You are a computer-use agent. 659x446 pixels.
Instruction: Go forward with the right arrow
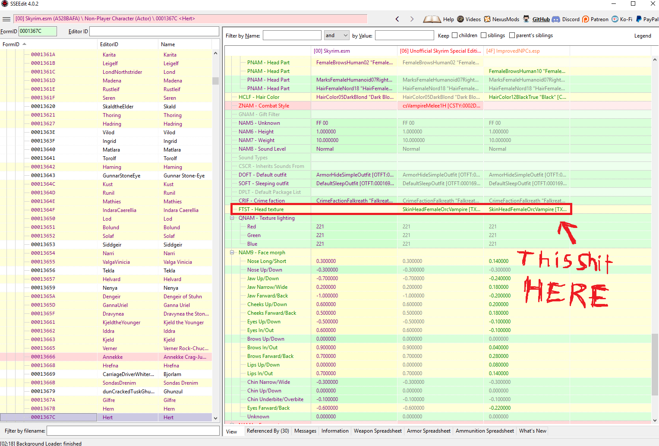pyautogui.click(x=412, y=19)
